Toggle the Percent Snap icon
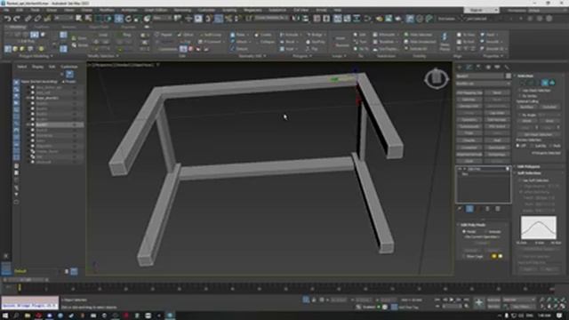 click(228, 19)
